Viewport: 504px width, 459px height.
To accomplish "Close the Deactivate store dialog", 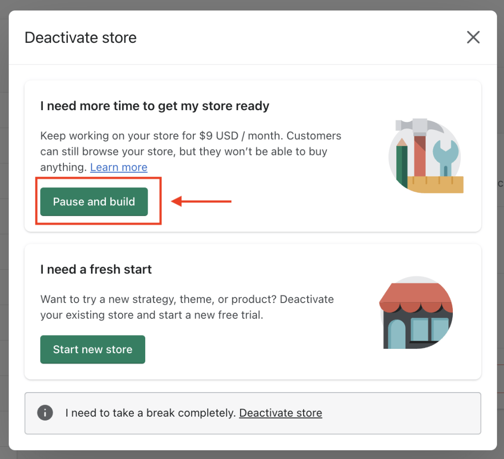I will coord(473,37).
